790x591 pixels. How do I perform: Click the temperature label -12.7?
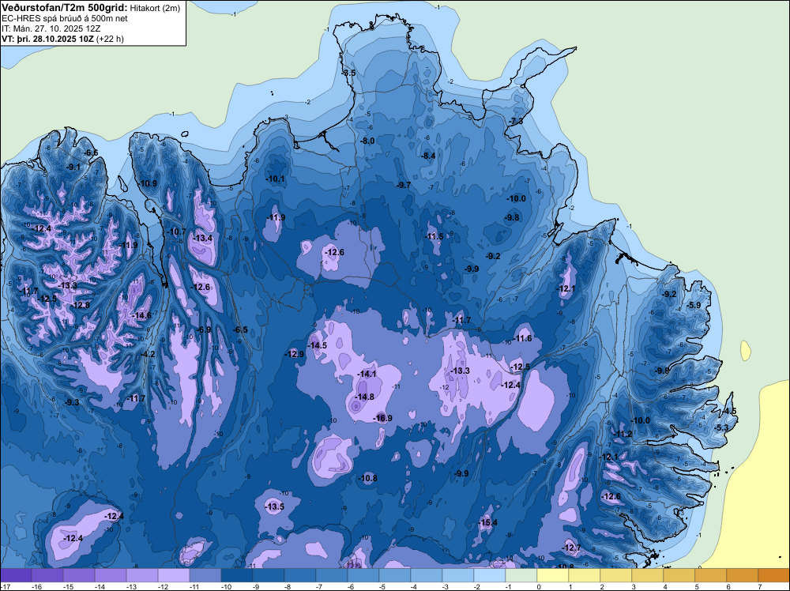[x=571, y=548]
